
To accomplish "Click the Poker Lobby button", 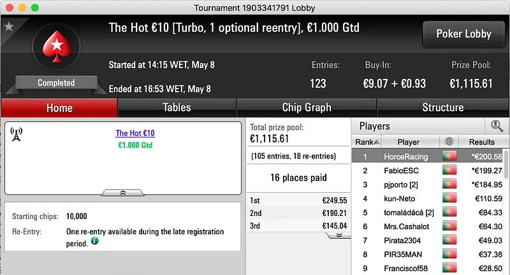I will (x=462, y=34).
